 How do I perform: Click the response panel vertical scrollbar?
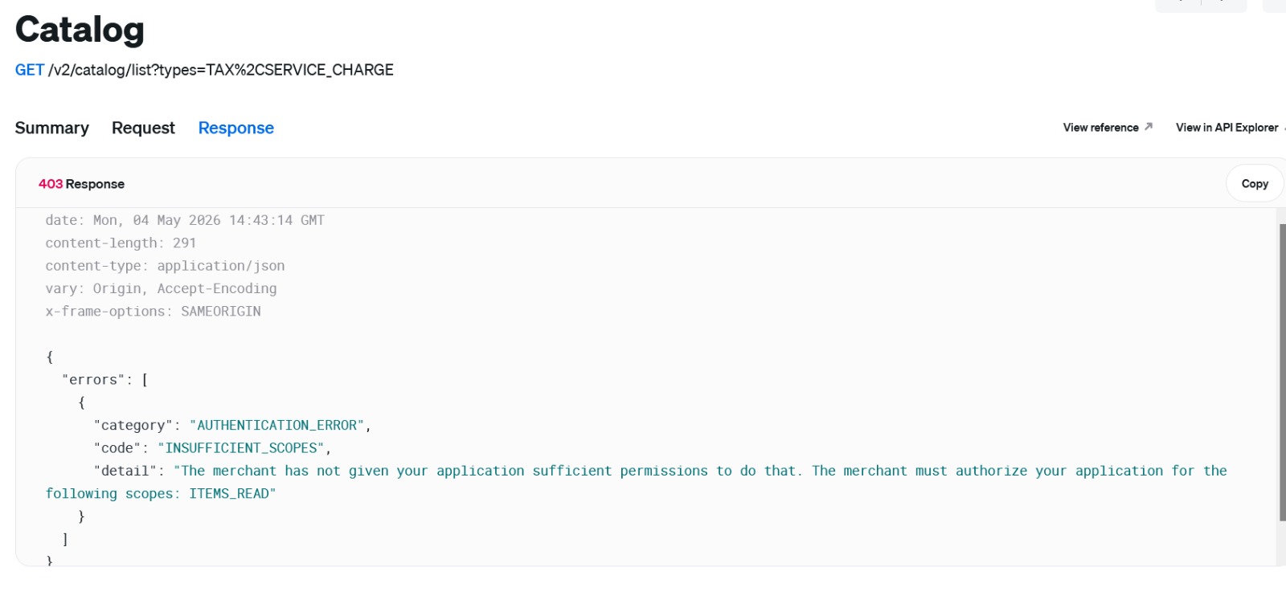coord(1282,372)
